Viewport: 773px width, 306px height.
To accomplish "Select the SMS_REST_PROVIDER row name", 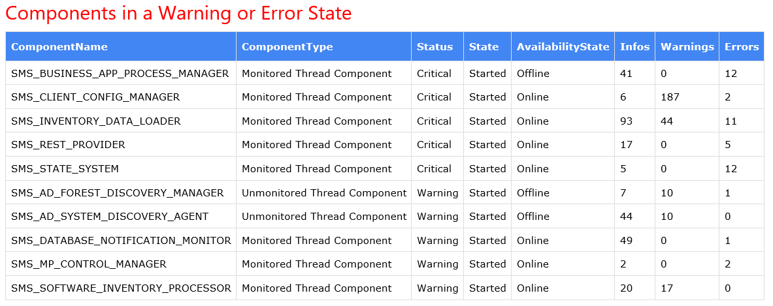I will coord(68,145).
